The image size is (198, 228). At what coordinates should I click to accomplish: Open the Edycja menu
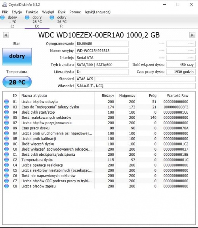tap(17, 12)
